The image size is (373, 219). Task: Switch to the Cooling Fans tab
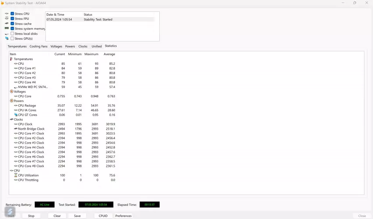[39, 46]
